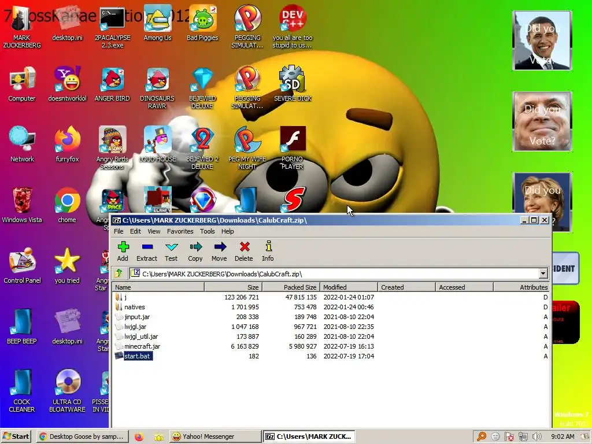The height and width of the screenshot is (444, 592).
Task: Sort list by the Size column header
Action: click(x=234, y=287)
